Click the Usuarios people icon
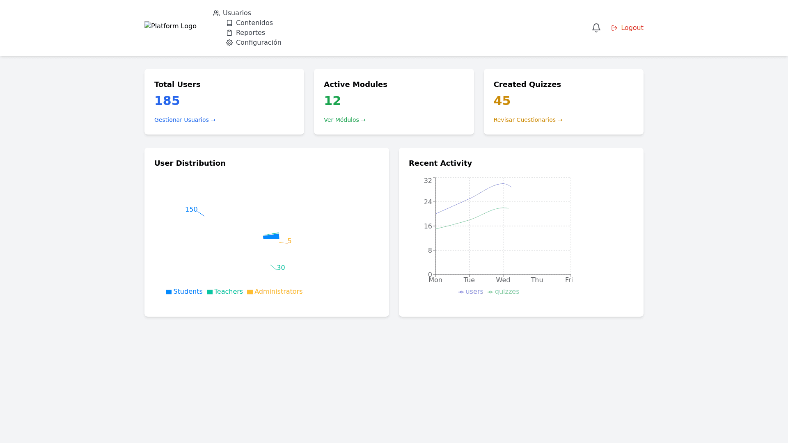Image resolution: width=788 pixels, height=443 pixels. pos(216,13)
